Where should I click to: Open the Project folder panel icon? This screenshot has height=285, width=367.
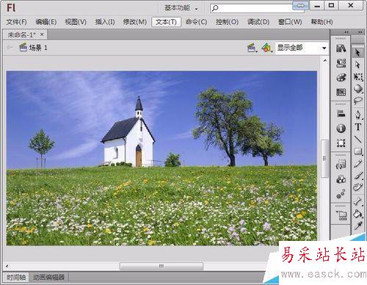[x=341, y=215]
